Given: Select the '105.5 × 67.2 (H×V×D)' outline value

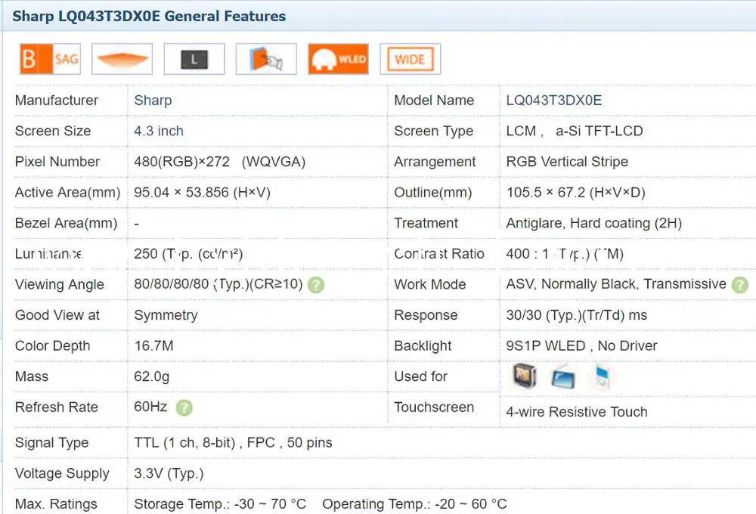Looking at the screenshot, I should click(575, 193).
